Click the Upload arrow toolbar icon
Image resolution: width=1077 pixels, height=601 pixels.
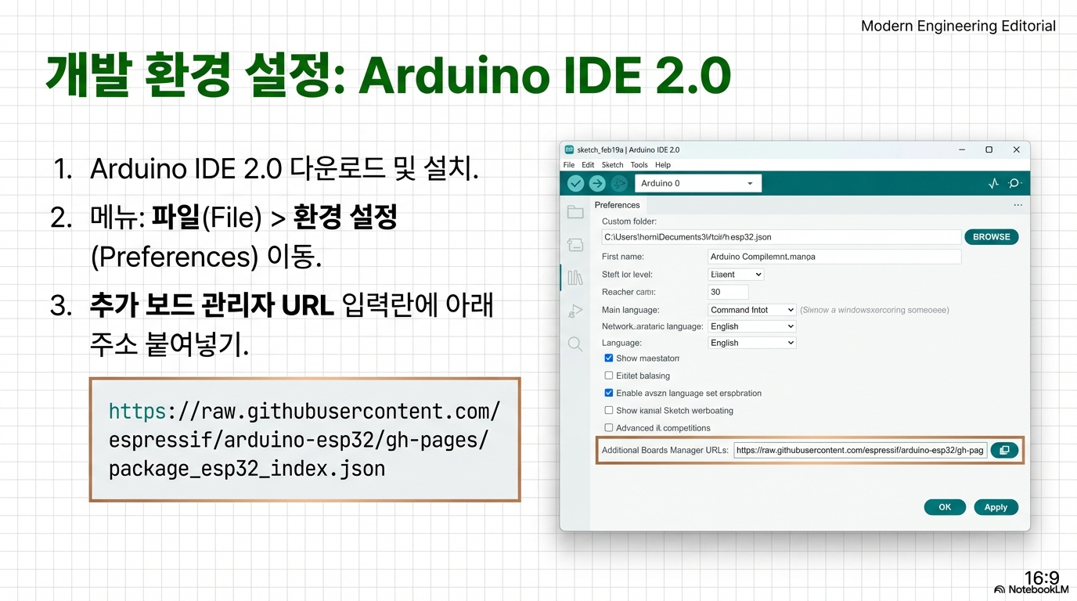point(597,183)
